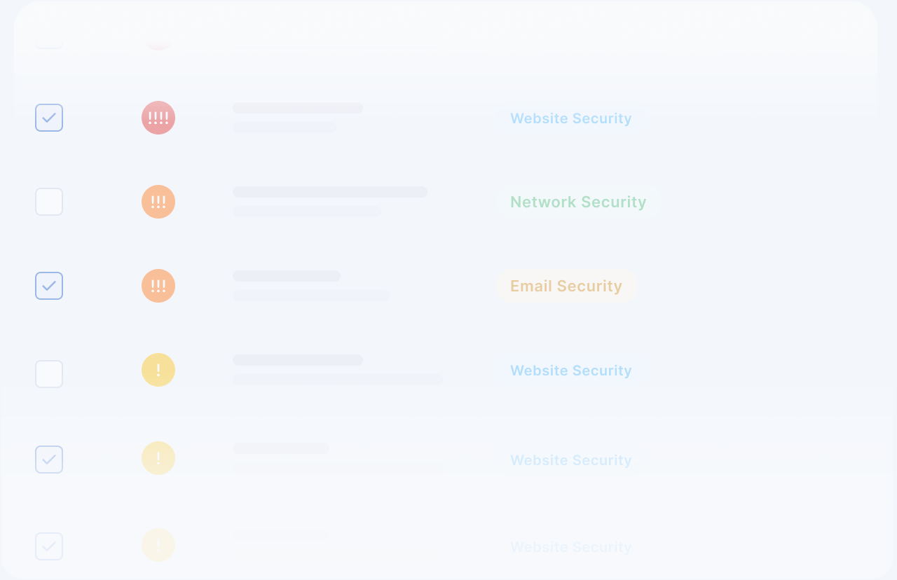Image resolution: width=897 pixels, height=580 pixels.
Task: Tick the empty checkbox beside yellow severity icon
Action: tap(49, 374)
